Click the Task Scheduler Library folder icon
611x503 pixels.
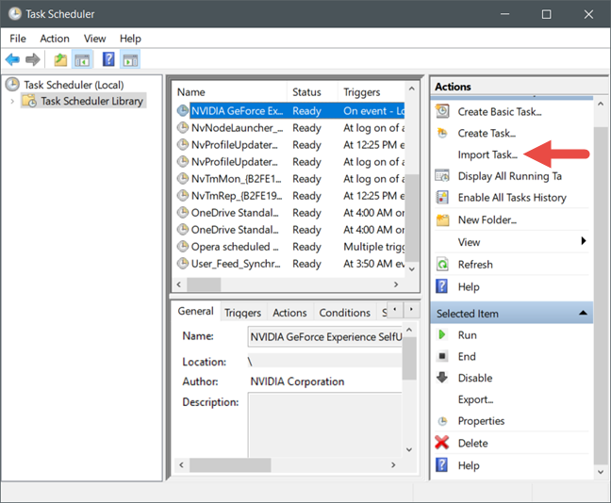click(x=29, y=101)
